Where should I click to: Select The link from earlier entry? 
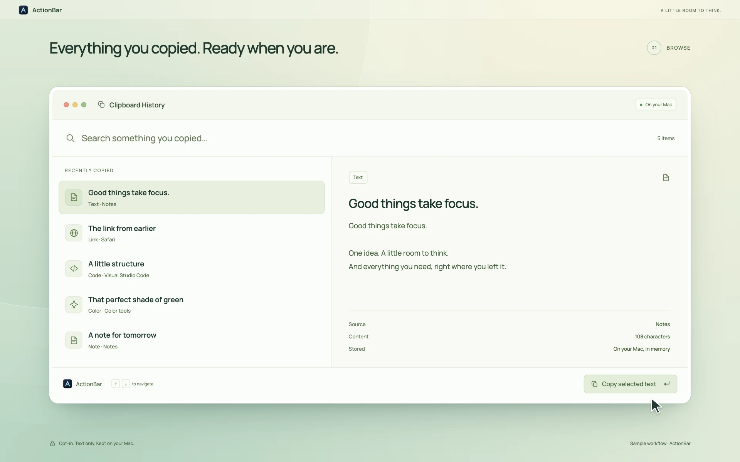[x=192, y=233]
